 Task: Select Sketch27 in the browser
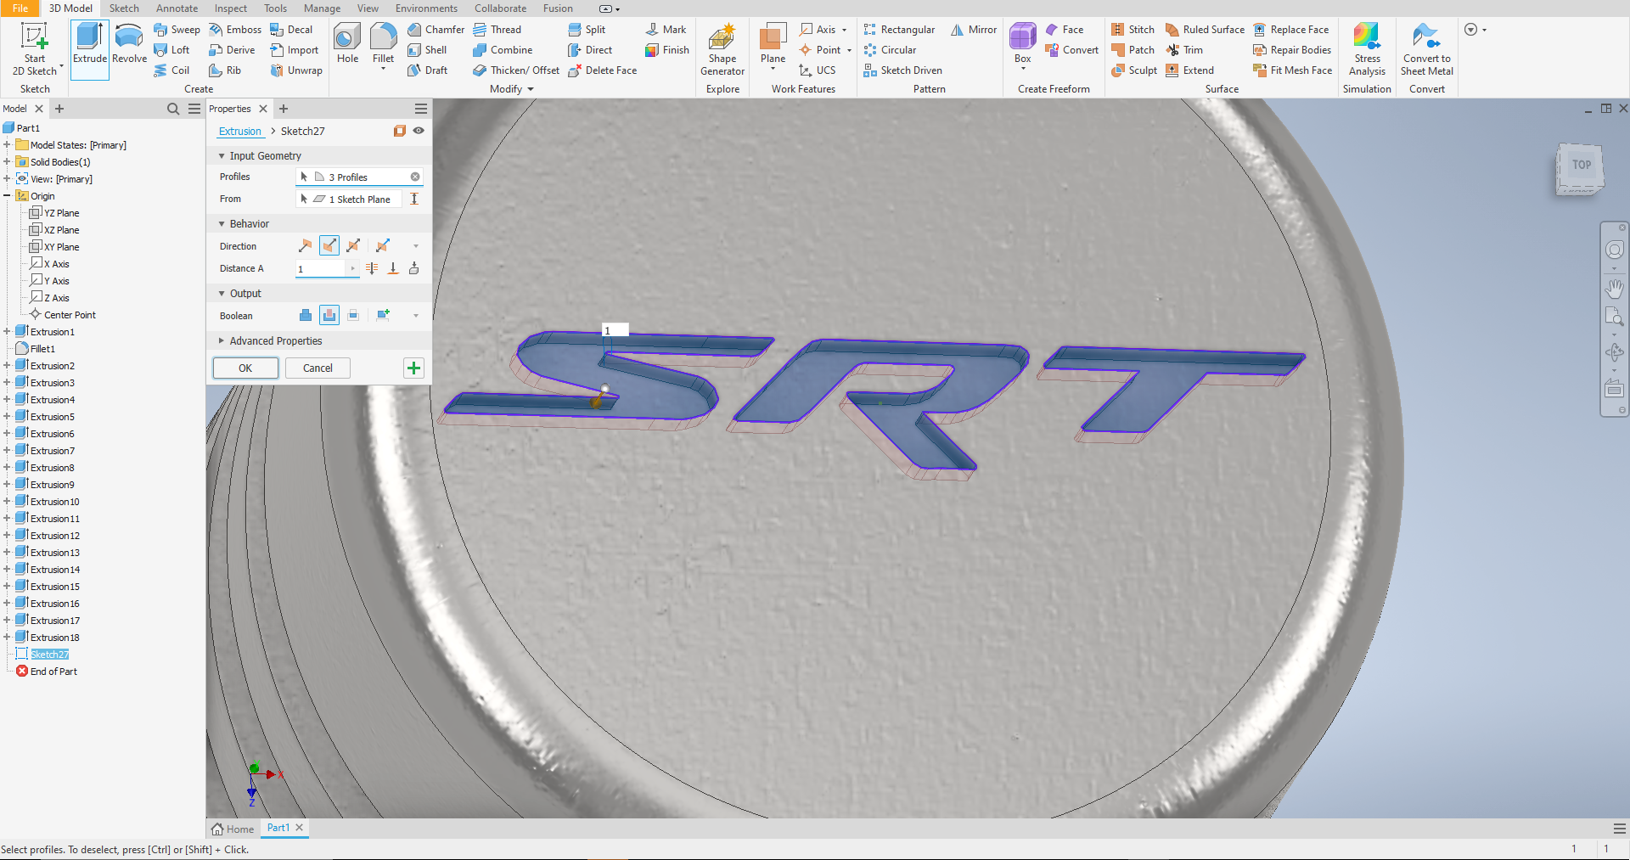[x=49, y=655]
